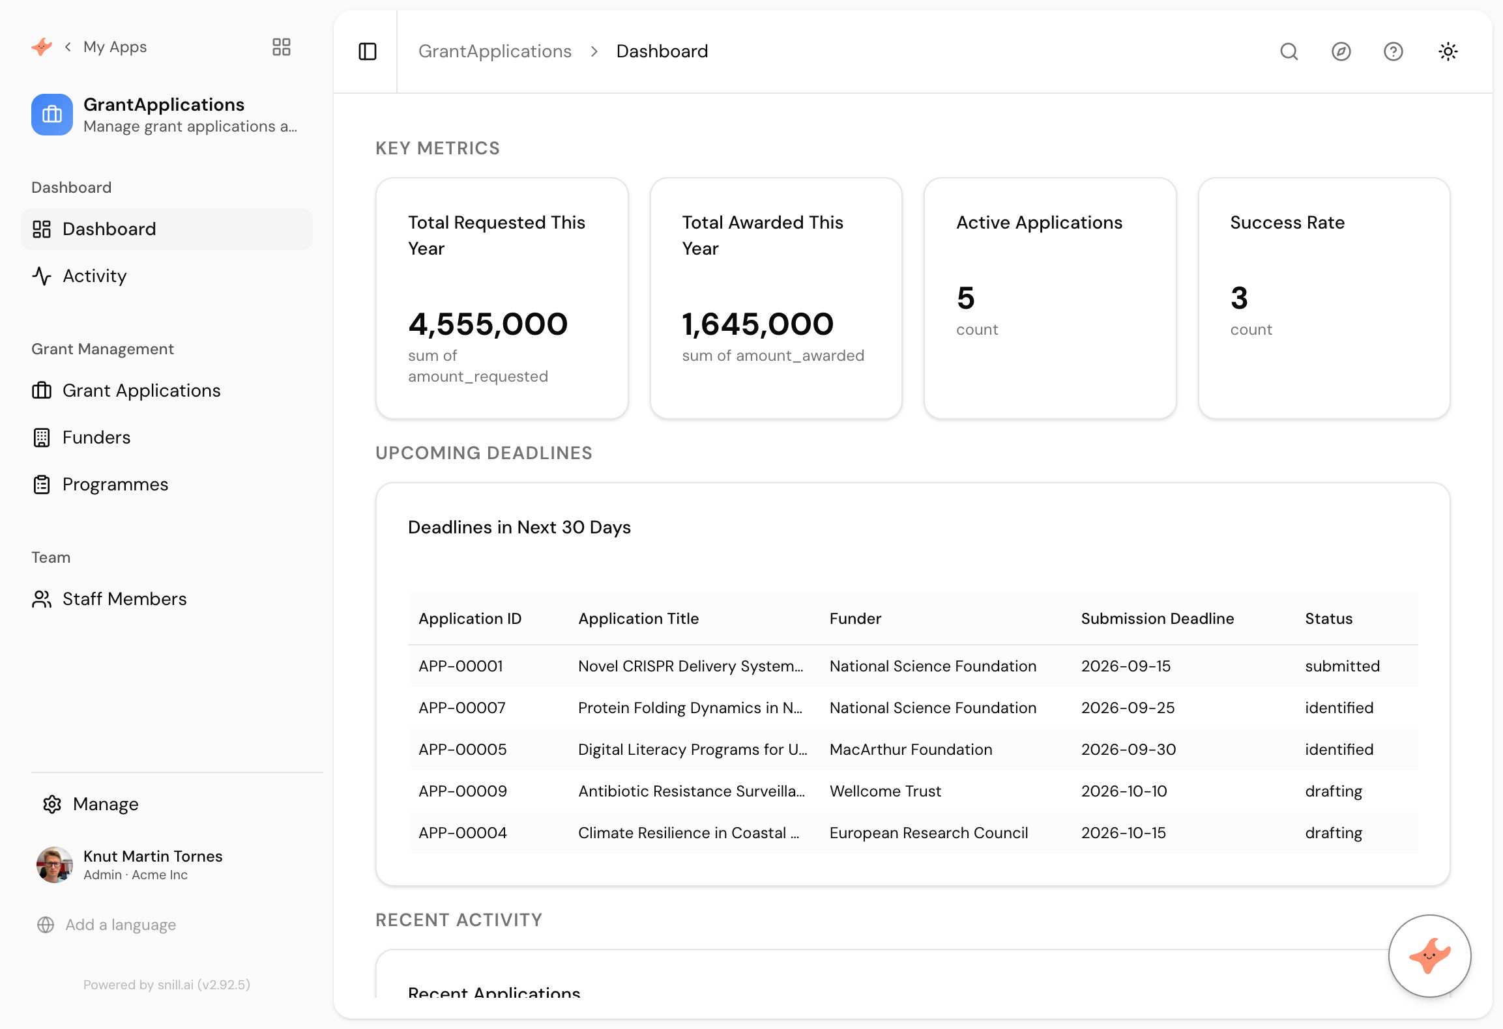Go back via My Apps chevron

point(68,47)
